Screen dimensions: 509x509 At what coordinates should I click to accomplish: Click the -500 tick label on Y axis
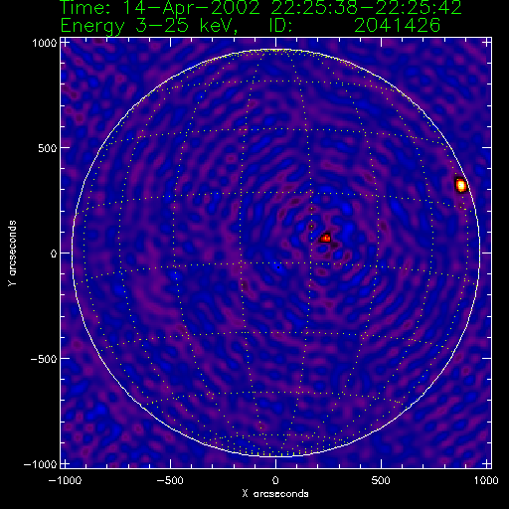(x=44, y=359)
